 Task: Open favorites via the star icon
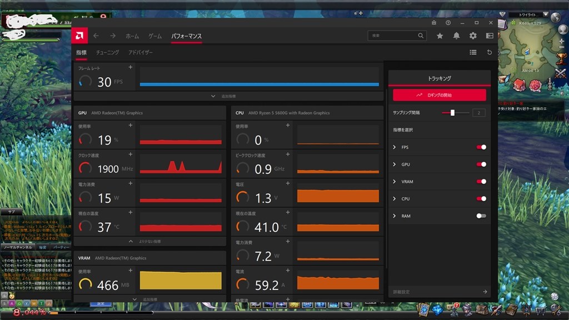440,36
